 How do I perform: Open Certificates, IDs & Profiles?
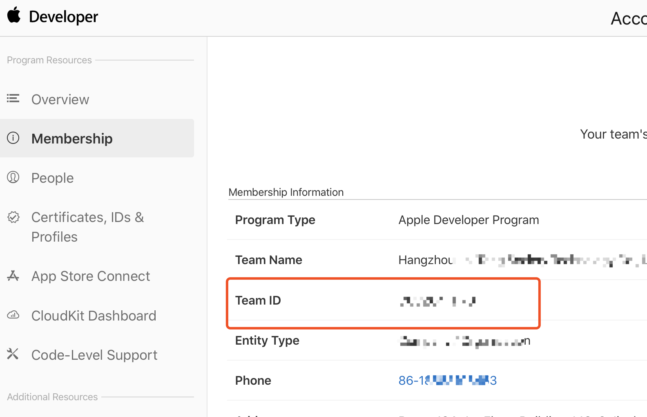(x=88, y=227)
